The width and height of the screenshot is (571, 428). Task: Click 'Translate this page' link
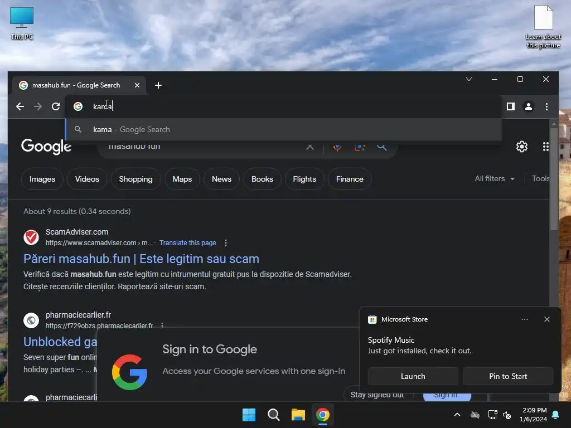tap(187, 243)
